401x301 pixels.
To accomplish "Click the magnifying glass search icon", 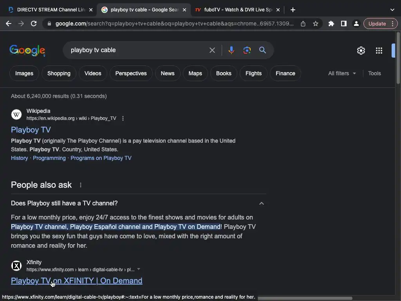I will coord(262,50).
